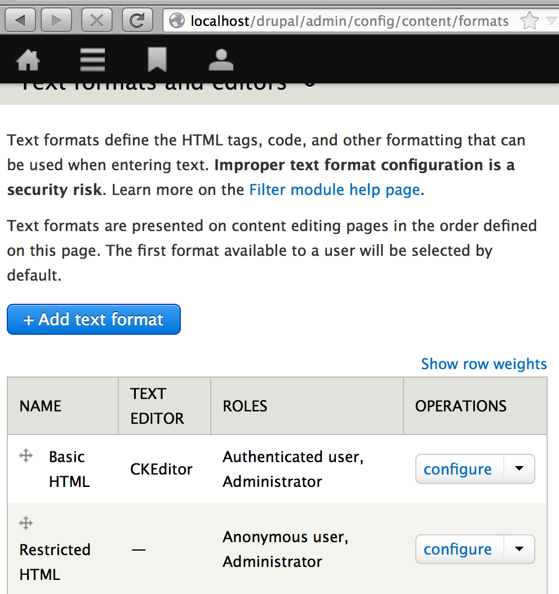Click the Add text format button

click(x=94, y=320)
